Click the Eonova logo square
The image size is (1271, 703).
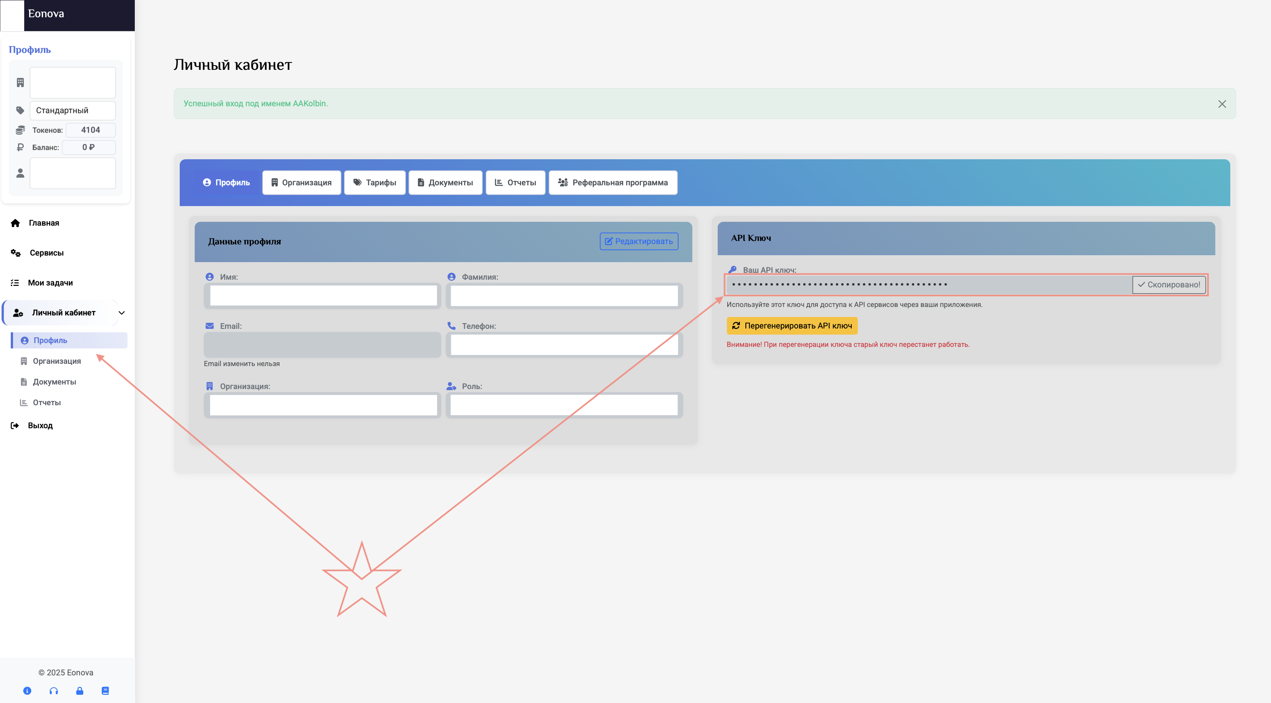[x=12, y=15]
